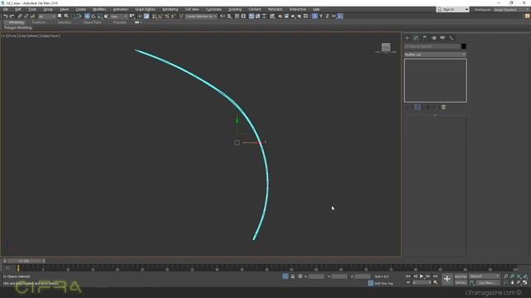Open the Motion command panel tab
Screen dimensions: 531x298
pyautogui.click(x=434, y=38)
